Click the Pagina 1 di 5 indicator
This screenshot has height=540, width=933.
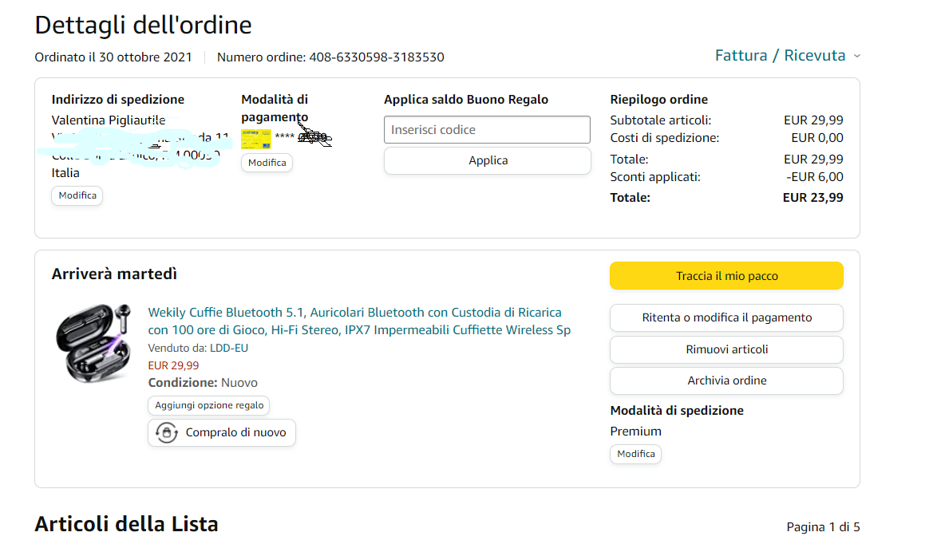pyautogui.click(x=823, y=527)
